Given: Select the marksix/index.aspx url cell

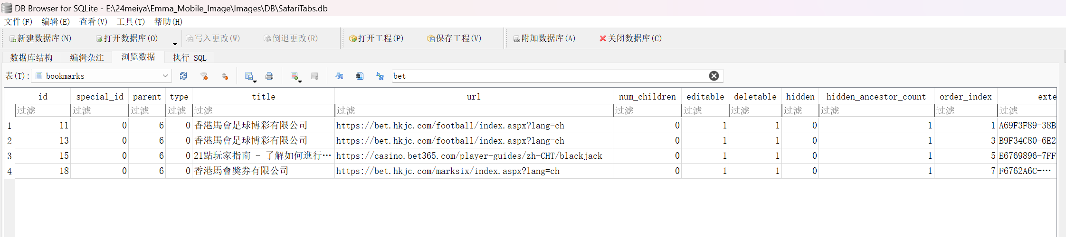Looking at the screenshot, I should pos(474,171).
